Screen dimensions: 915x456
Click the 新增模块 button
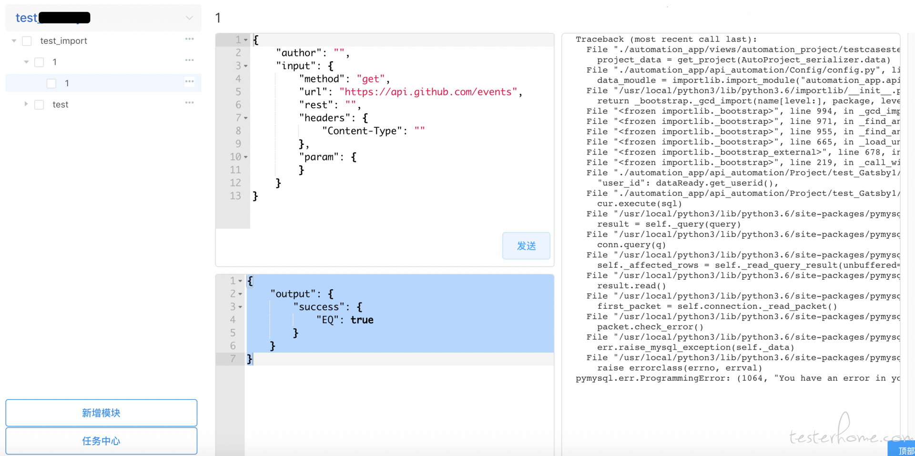pyautogui.click(x=101, y=413)
